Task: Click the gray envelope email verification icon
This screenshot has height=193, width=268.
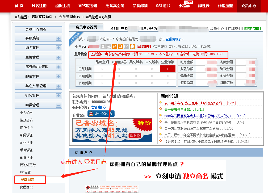Action: point(126,47)
